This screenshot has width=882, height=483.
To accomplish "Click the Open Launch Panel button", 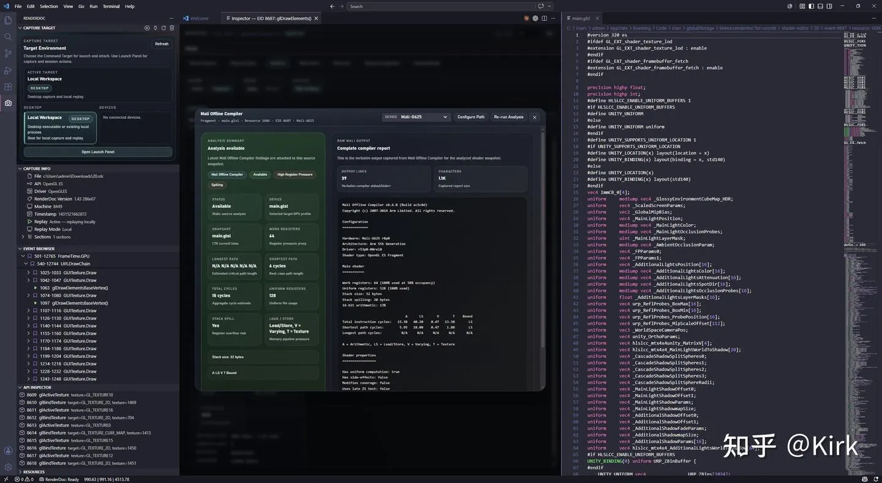I will click(x=98, y=152).
